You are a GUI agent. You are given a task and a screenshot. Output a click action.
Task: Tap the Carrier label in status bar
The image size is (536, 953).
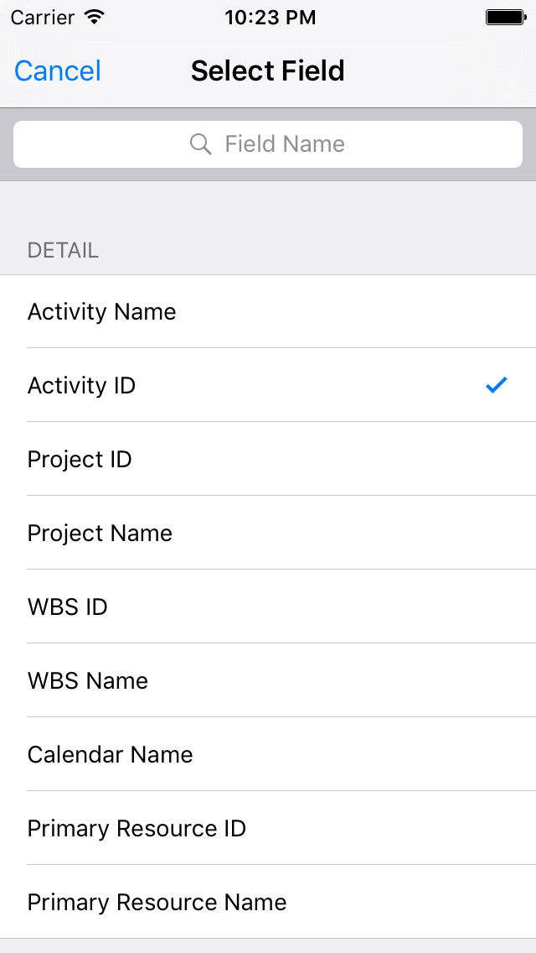coord(42,17)
